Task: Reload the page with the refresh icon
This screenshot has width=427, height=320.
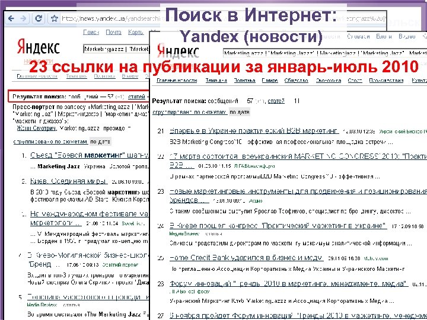Action: [x=39, y=18]
